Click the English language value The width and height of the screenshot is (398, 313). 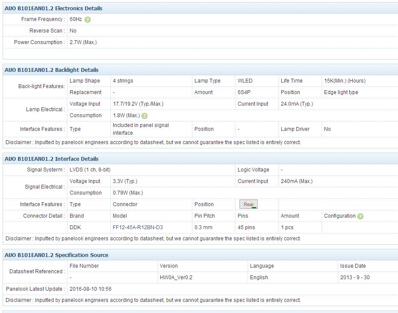[x=259, y=278]
